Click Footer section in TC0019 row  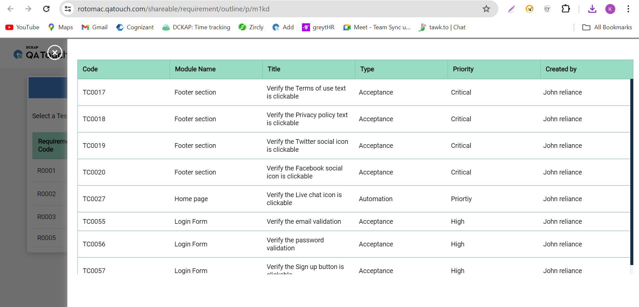[195, 146]
